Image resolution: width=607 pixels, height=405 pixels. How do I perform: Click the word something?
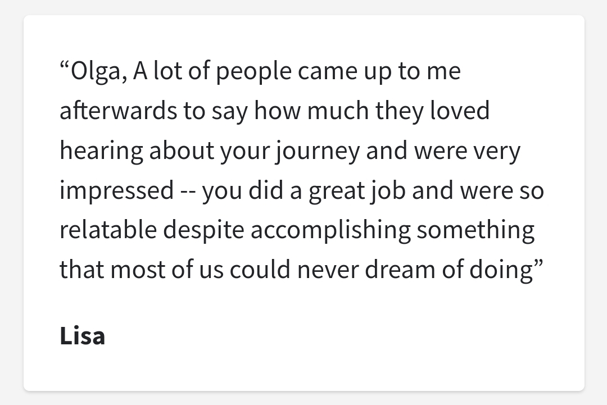[475, 231]
